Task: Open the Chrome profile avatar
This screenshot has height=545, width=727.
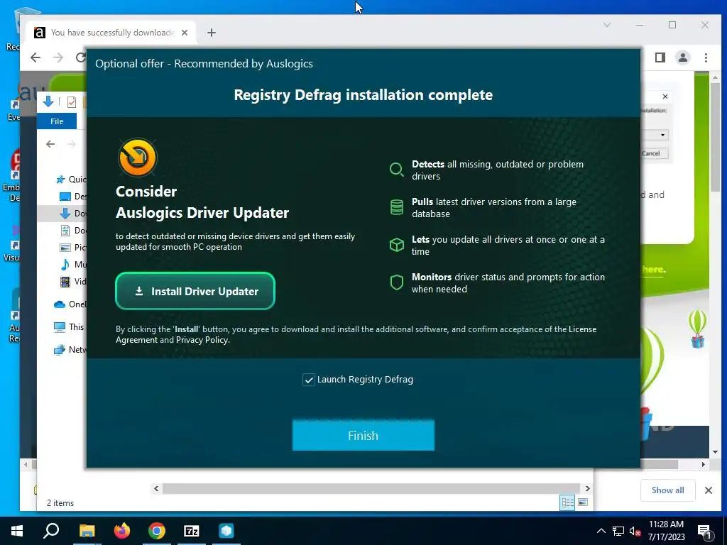Action: 683,57
